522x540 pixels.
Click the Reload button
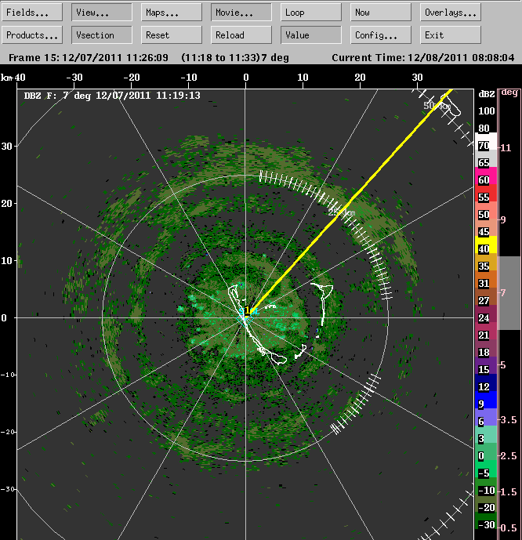pyautogui.click(x=241, y=35)
